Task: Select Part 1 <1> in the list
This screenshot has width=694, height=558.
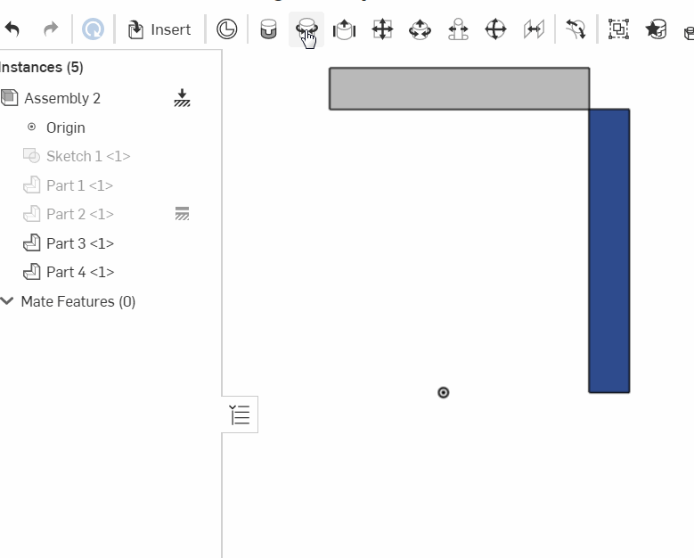Action: tap(79, 185)
